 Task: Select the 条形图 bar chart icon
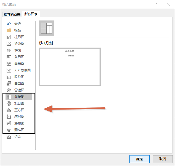click(9, 57)
